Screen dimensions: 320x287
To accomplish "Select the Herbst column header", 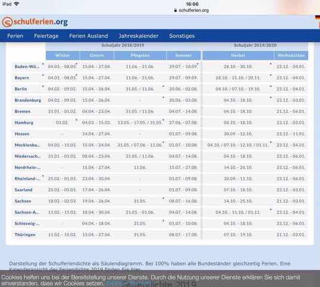I will click(x=238, y=56).
